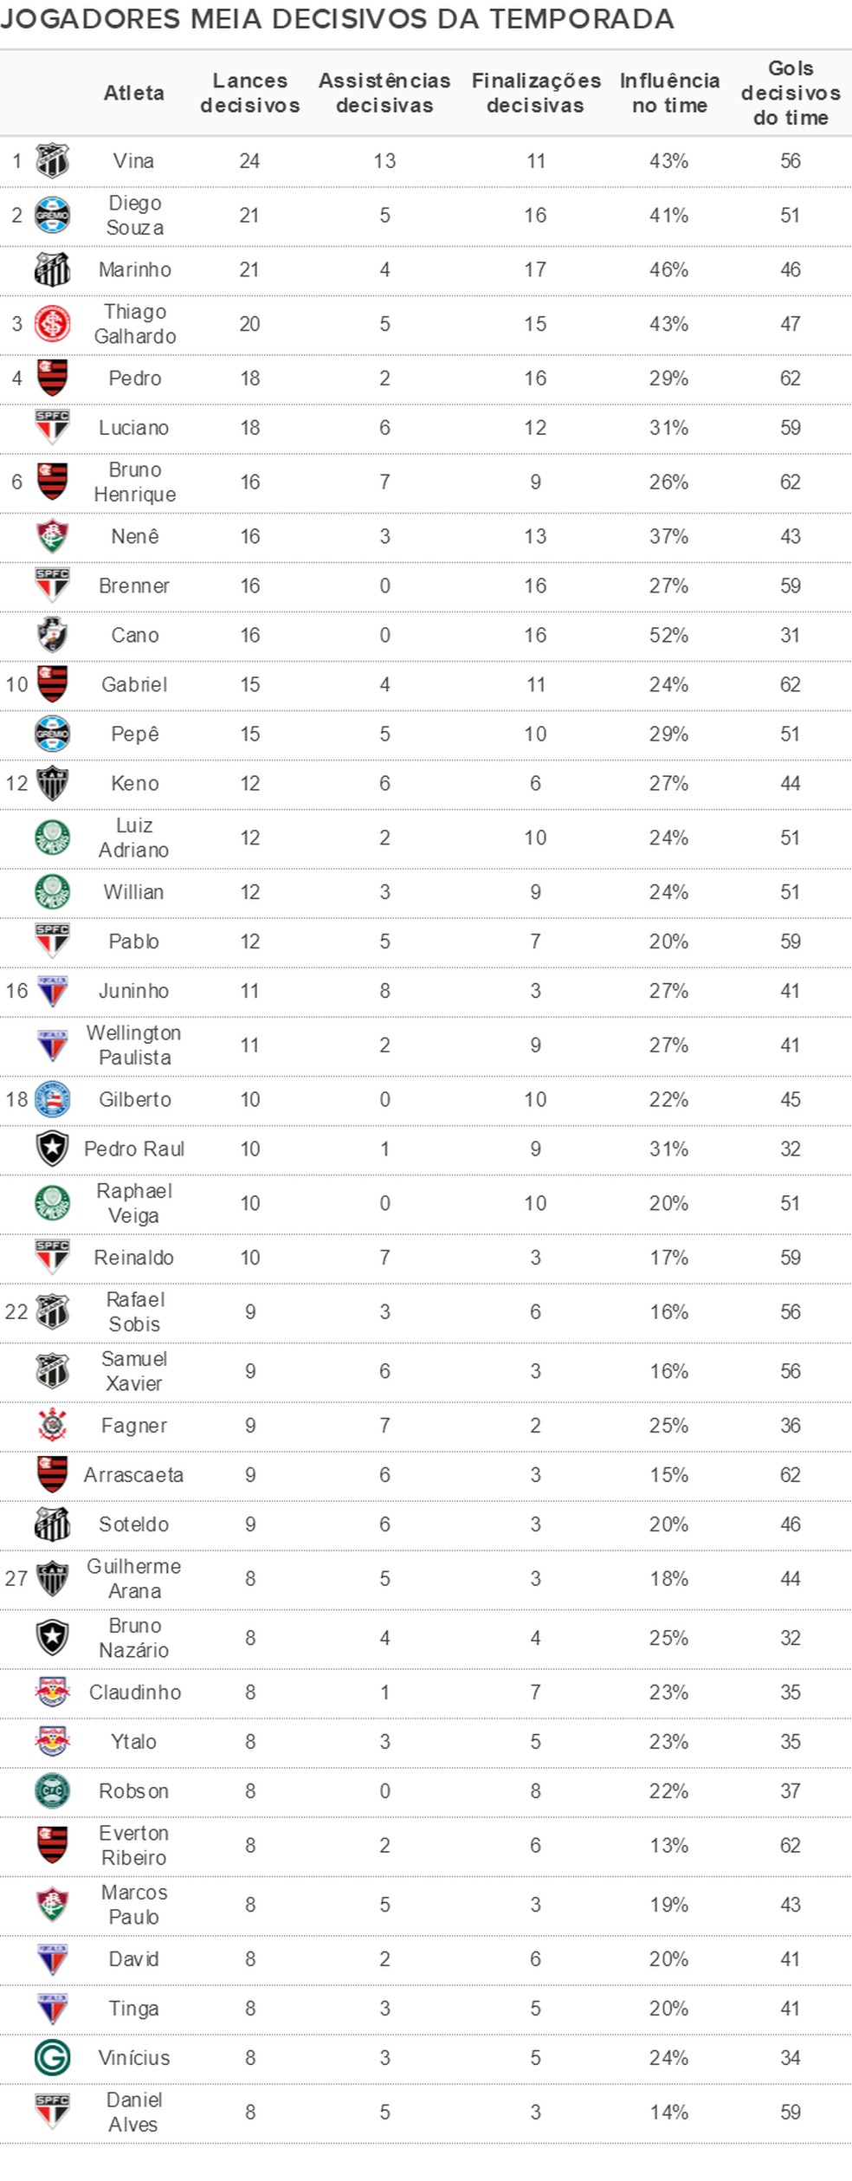Click the Goiás crest beside Vinícius
Image resolution: width=852 pixels, height=2181 pixels.
tap(52, 2057)
